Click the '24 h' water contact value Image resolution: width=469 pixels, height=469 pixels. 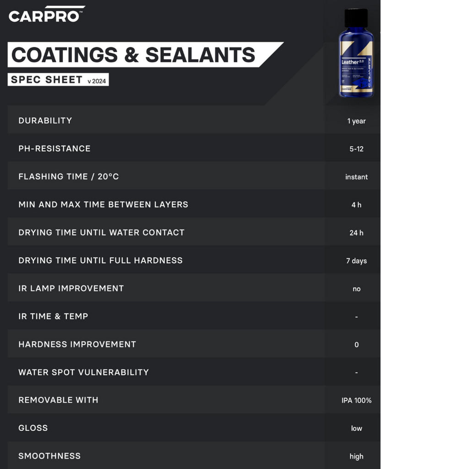356,233
